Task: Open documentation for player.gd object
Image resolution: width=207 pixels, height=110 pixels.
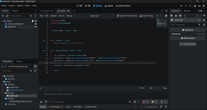Action: [x=204, y=20]
